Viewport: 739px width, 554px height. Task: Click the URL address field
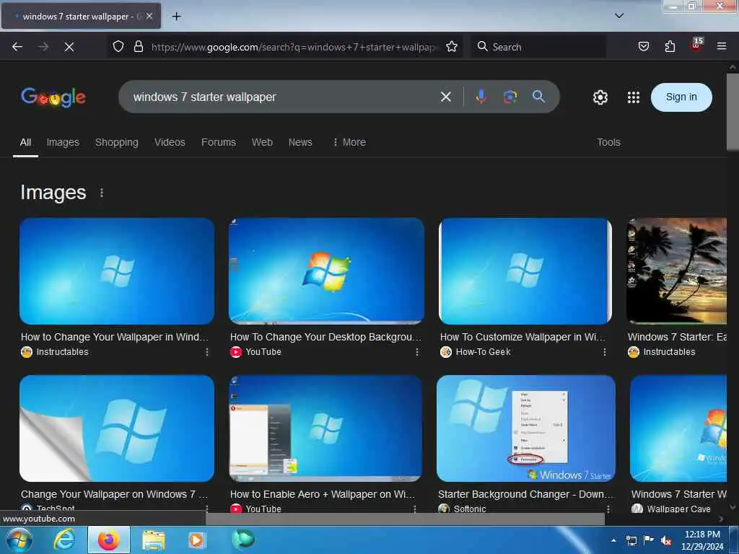coord(294,47)
